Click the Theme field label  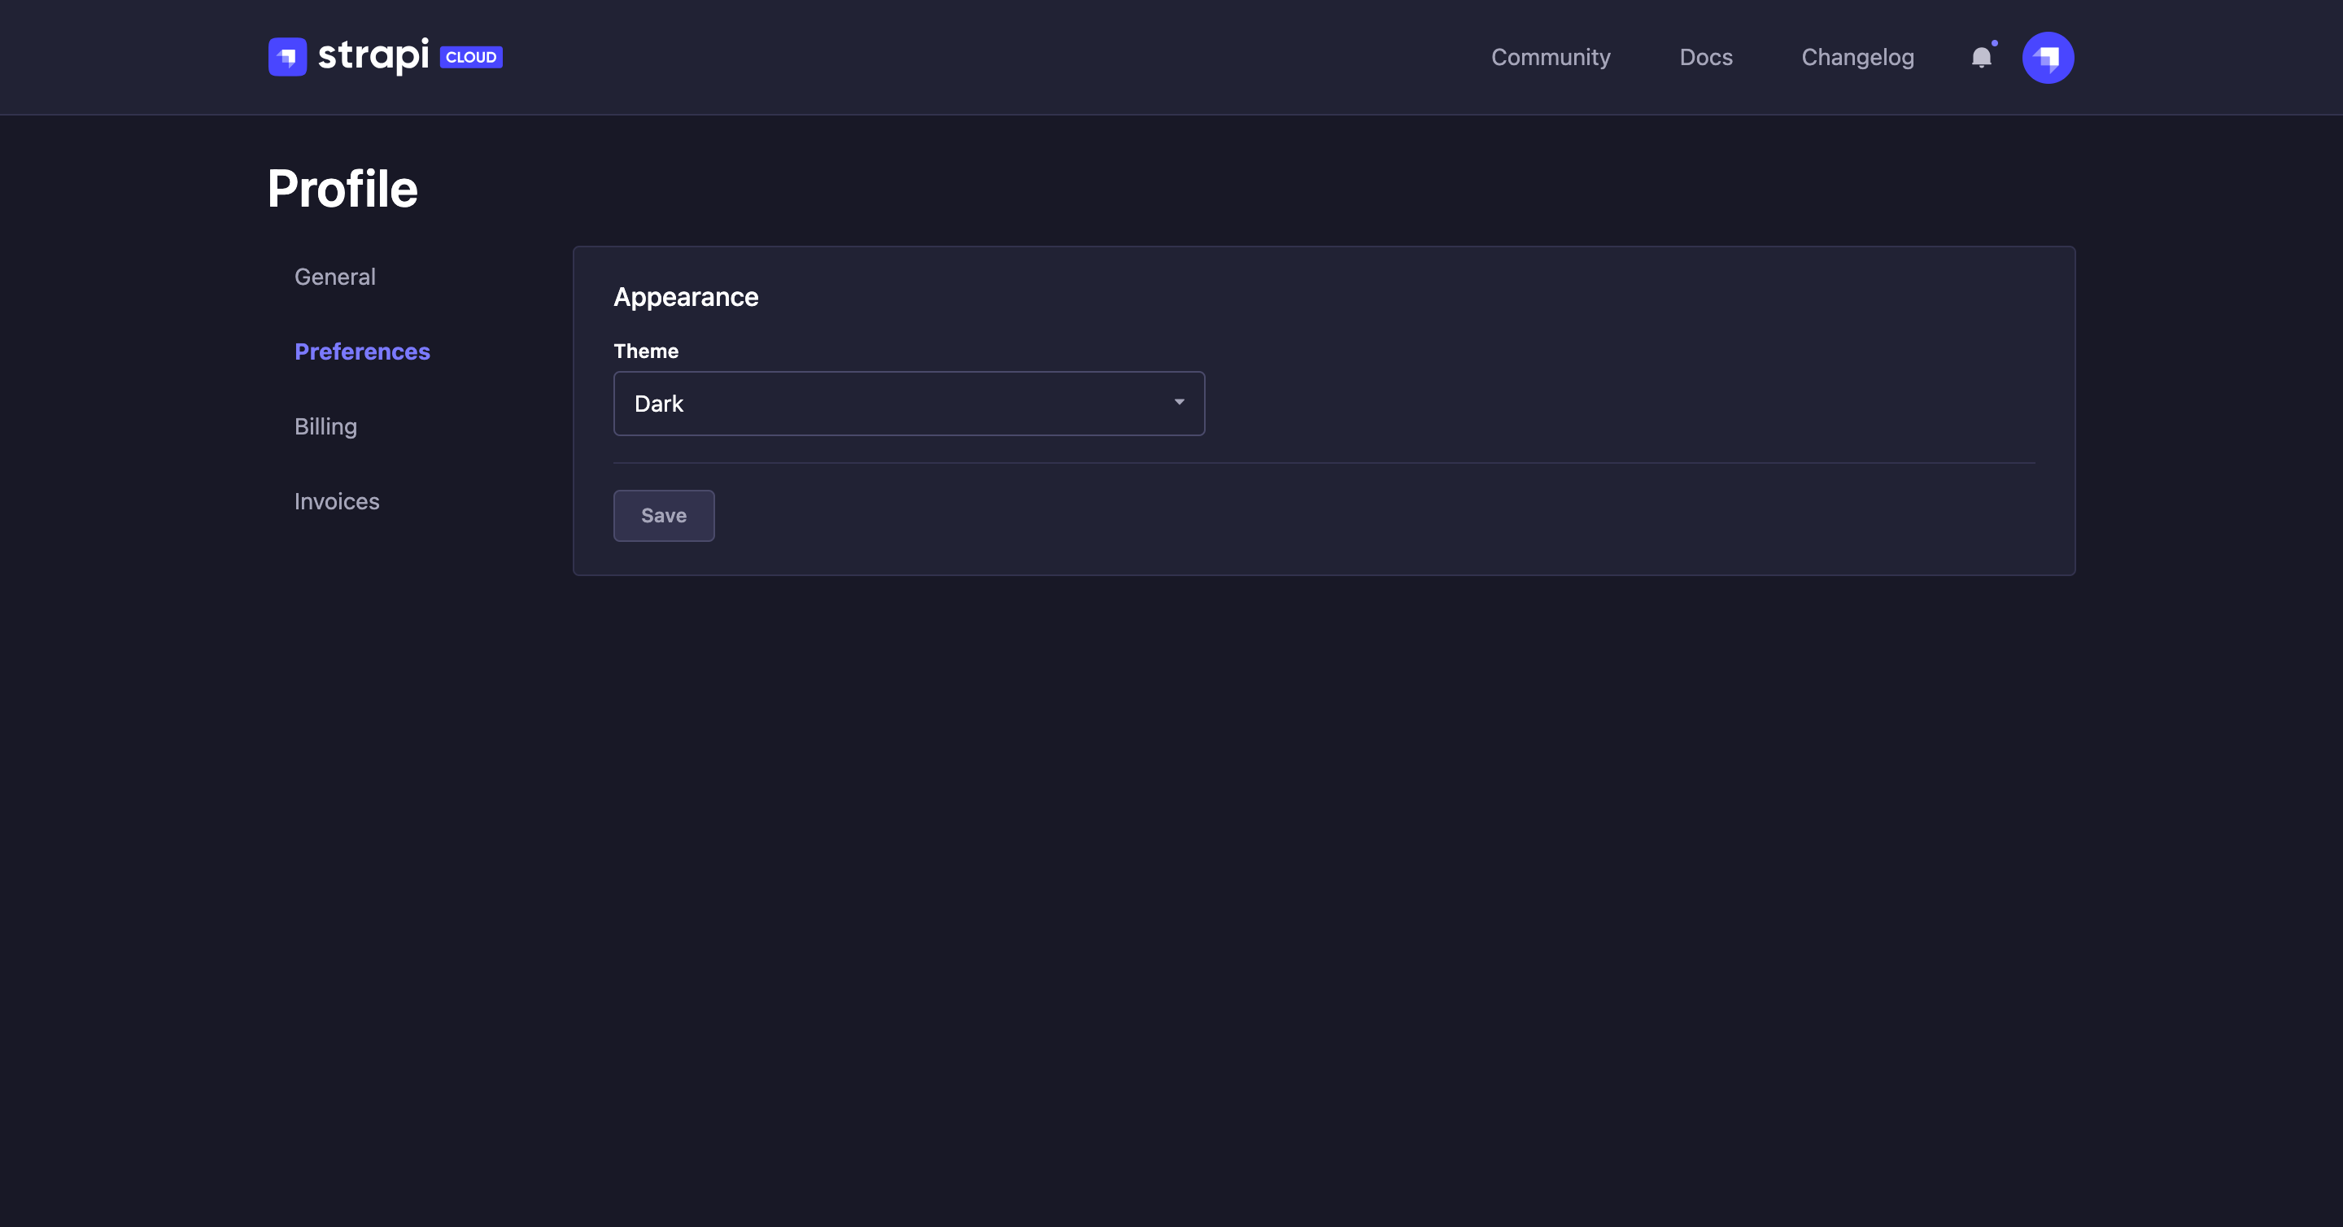point(646,351)
